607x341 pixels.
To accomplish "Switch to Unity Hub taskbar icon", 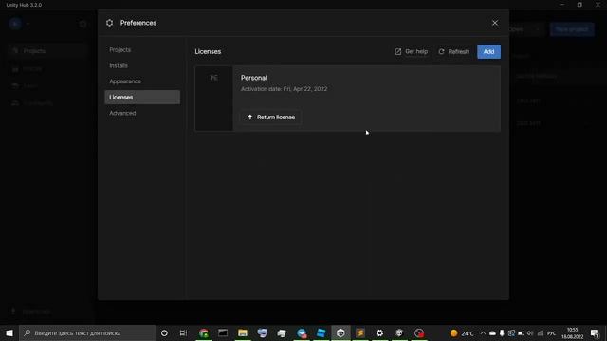I will (340, 332).
